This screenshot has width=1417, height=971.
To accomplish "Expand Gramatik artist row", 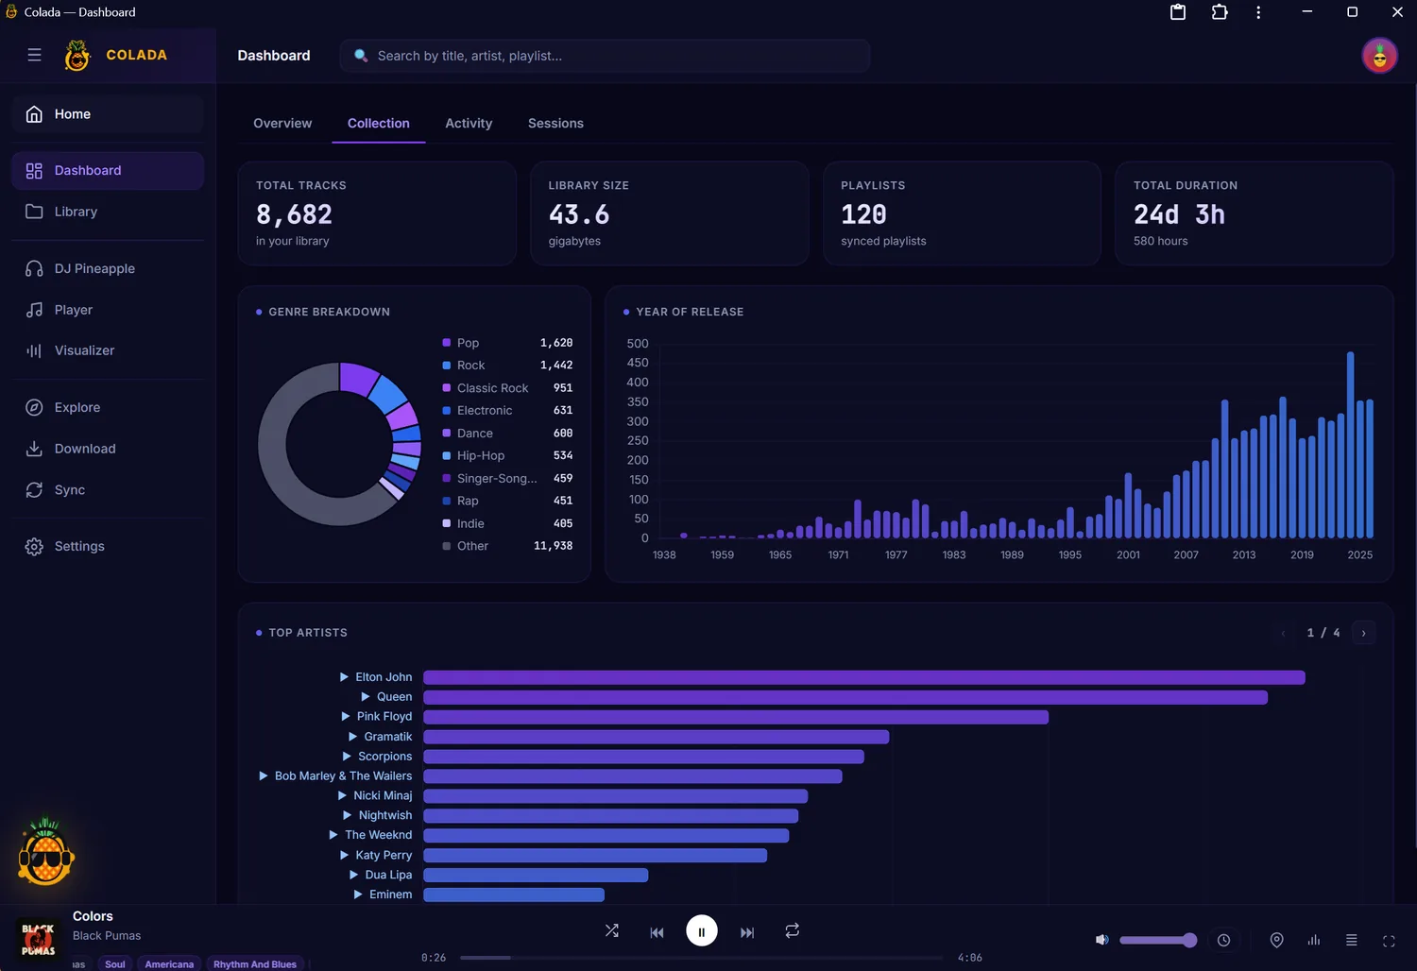I will (353, 737).
